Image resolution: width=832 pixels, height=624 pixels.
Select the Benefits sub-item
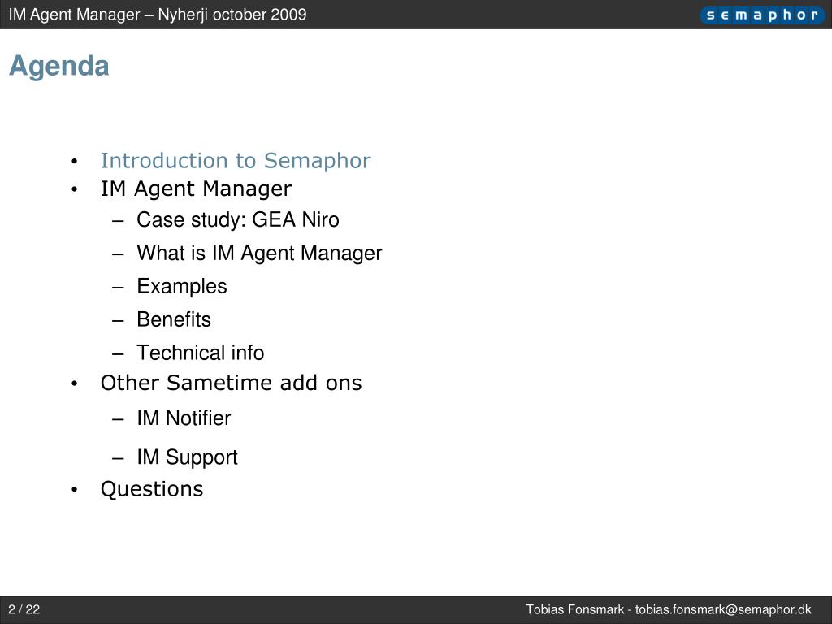tap(174, 319)
